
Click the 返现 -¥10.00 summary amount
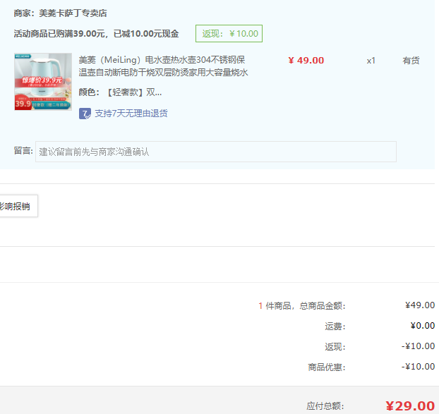pyautogui.click(x=419, y=346)
